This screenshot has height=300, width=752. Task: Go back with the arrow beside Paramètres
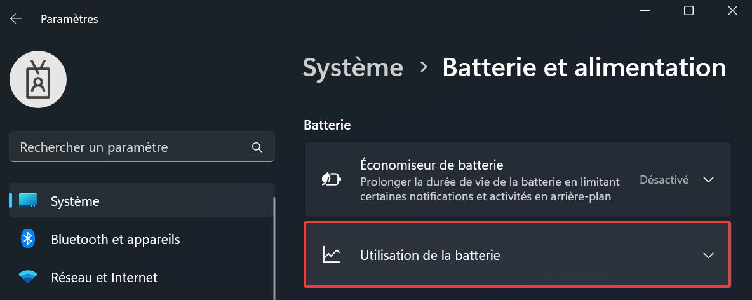point(16,18)
